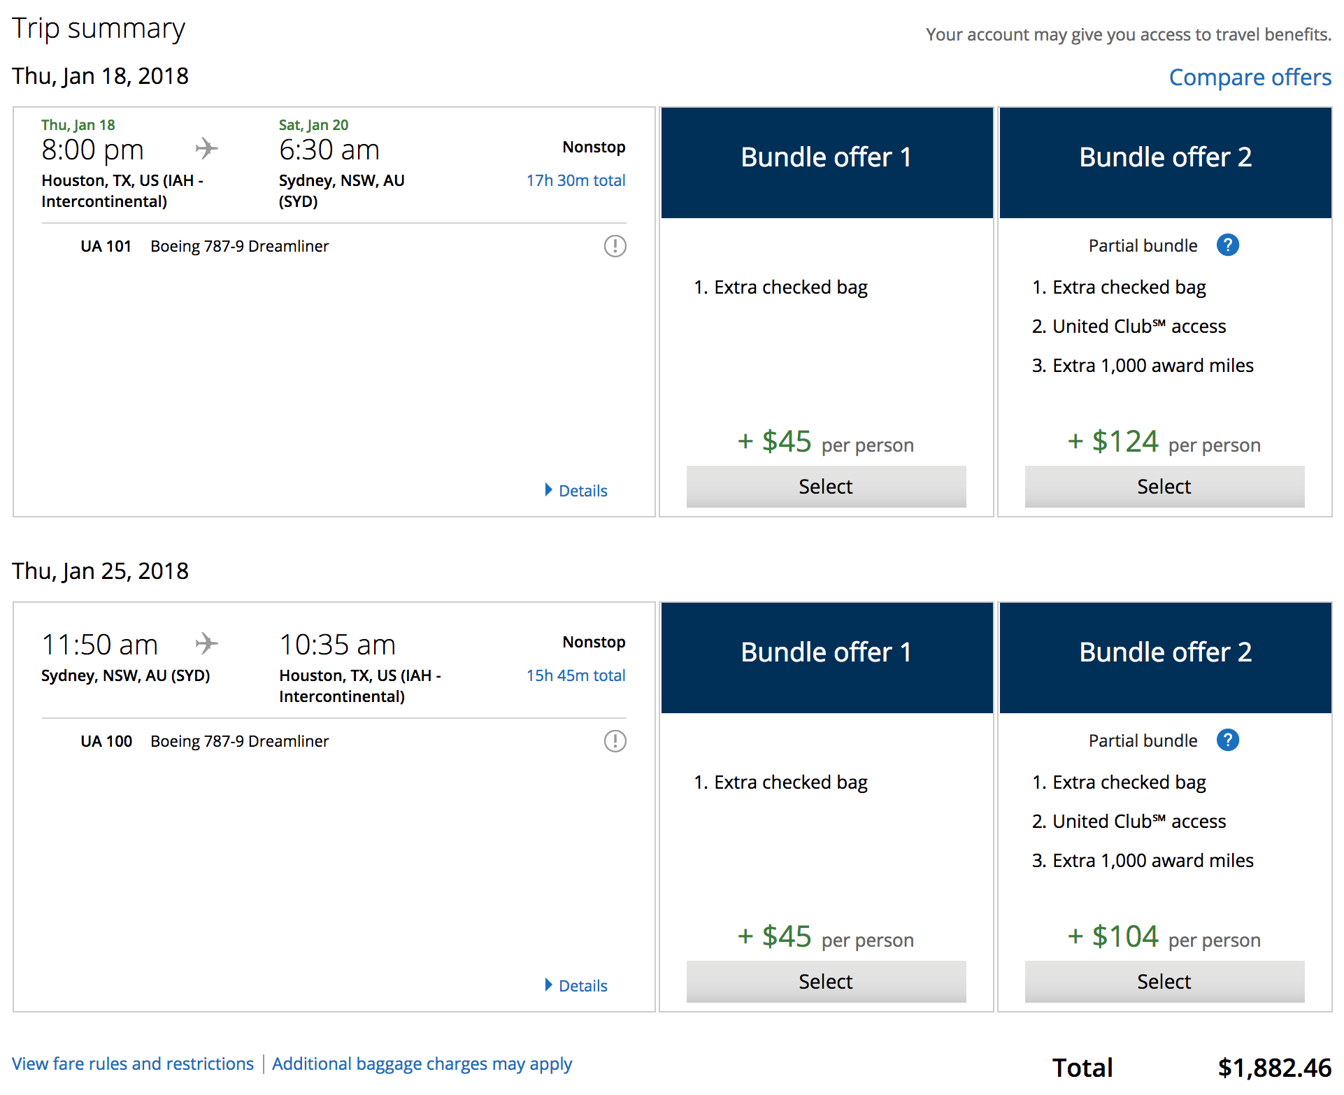Select the $104 Bundle offer 2
This screenshot has height=1095, width=1344.
[1164, 982]
